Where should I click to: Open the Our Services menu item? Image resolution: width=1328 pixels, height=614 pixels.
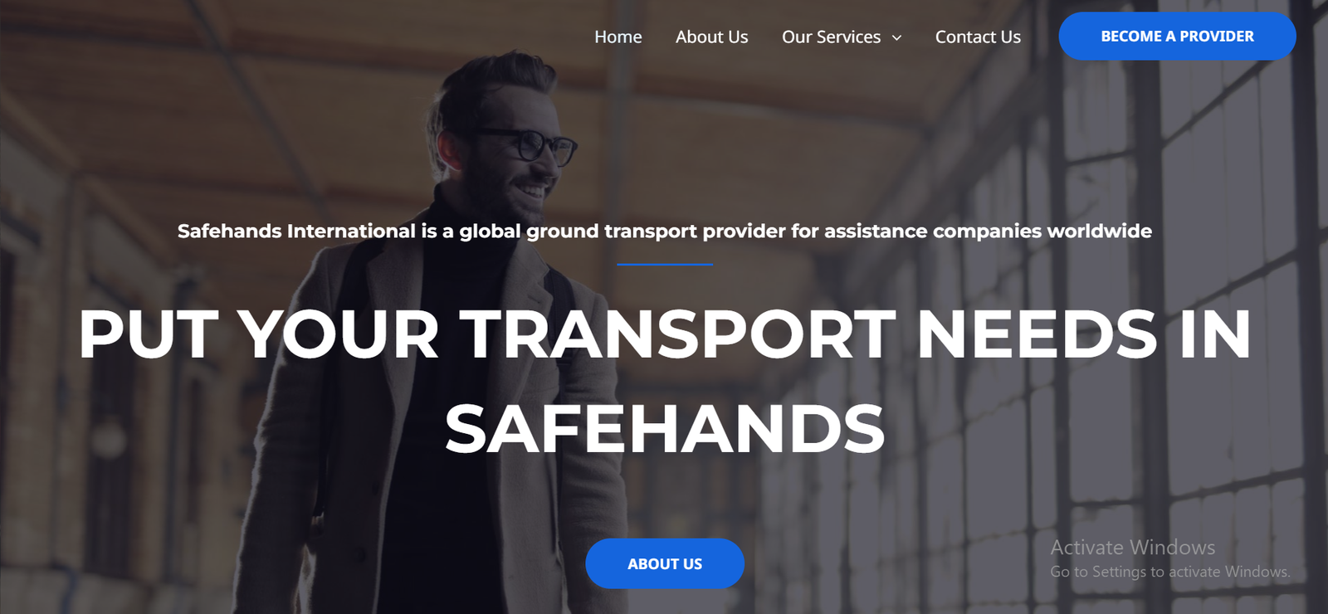point(831,37)
